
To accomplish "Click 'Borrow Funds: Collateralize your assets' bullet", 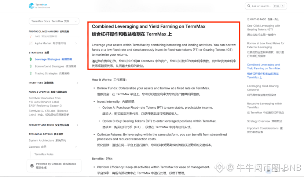I will tap(153, 88).
